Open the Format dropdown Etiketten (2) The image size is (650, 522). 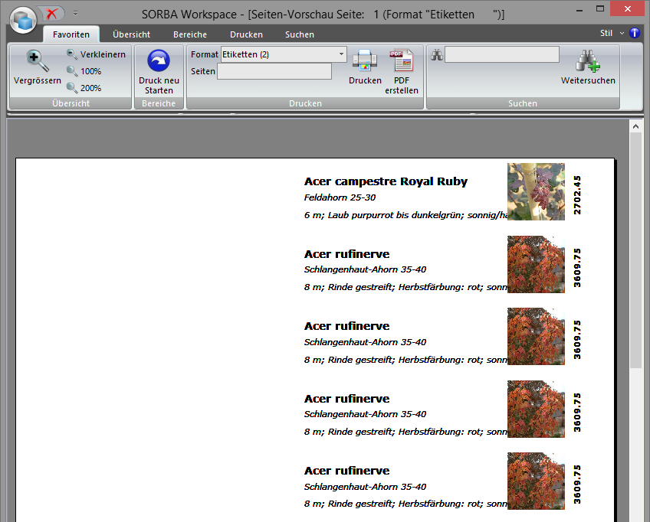(284, 54)
